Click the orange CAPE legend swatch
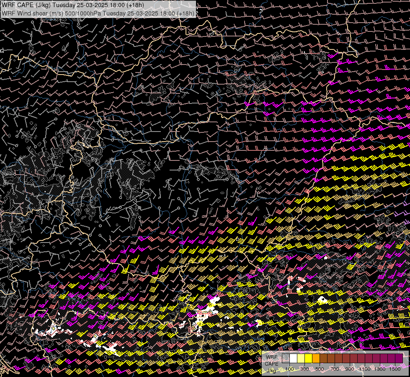This screenshot has width=410, height=377. [316, 359]
